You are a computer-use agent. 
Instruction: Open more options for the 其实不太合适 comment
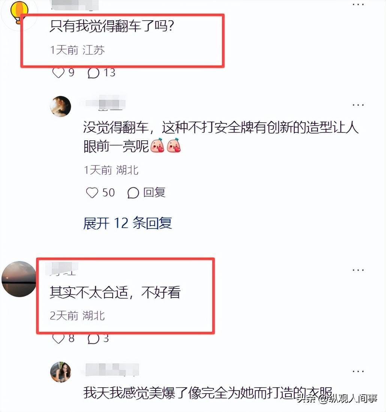coord(358,270)
